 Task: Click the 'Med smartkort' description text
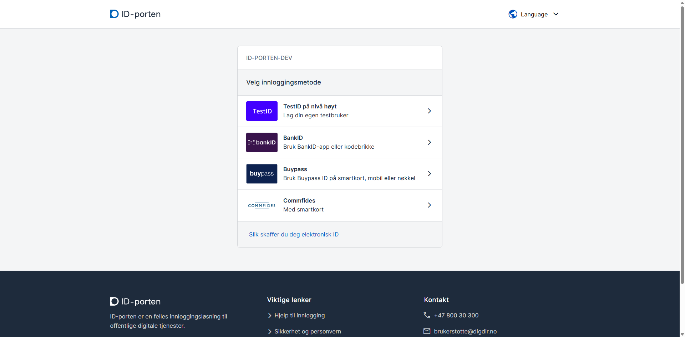[303, 210]
